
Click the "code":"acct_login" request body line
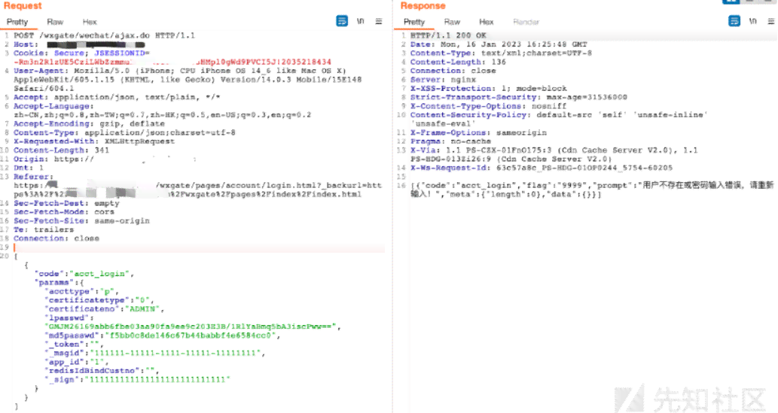[84, 274]
